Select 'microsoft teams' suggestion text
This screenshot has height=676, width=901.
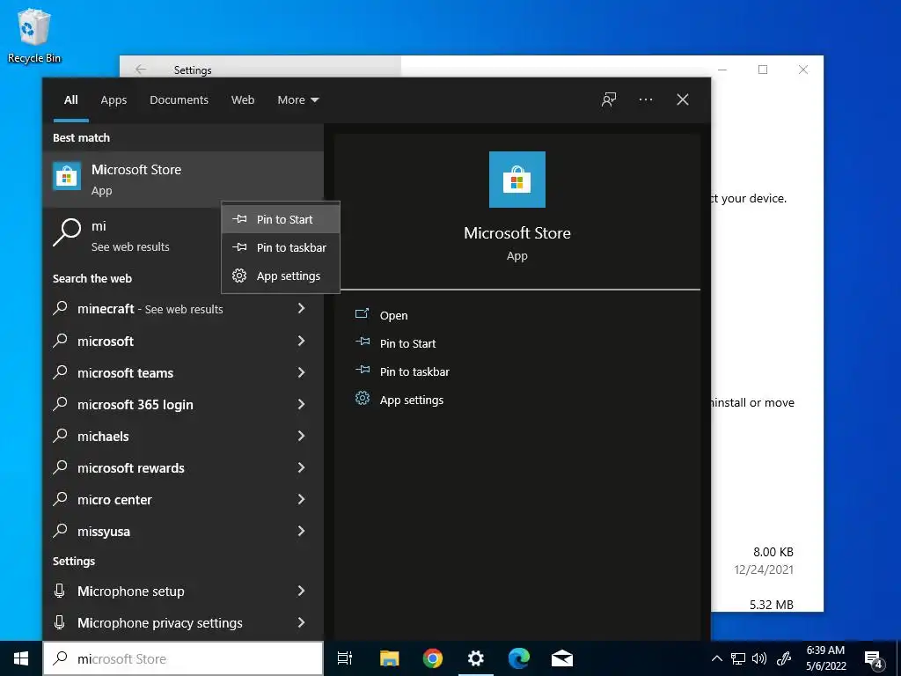click(x=125, y=373)
